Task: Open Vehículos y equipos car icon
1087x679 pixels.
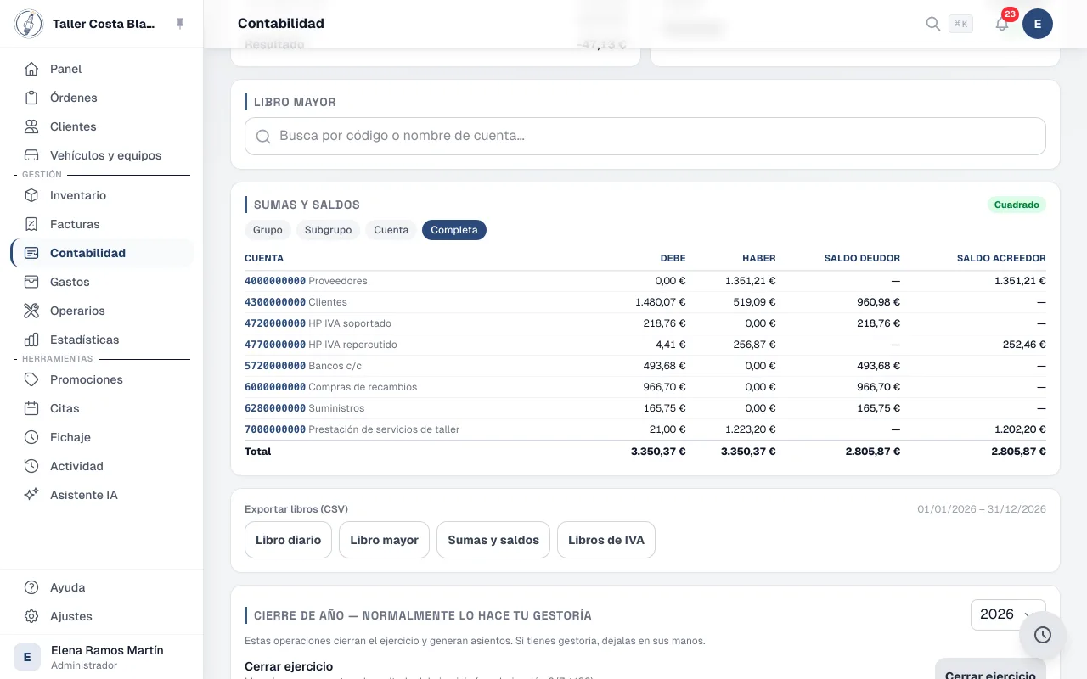Action: tap(31, 155)
